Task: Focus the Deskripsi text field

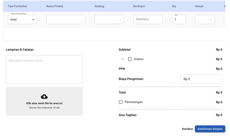Action: pos(148,19)
